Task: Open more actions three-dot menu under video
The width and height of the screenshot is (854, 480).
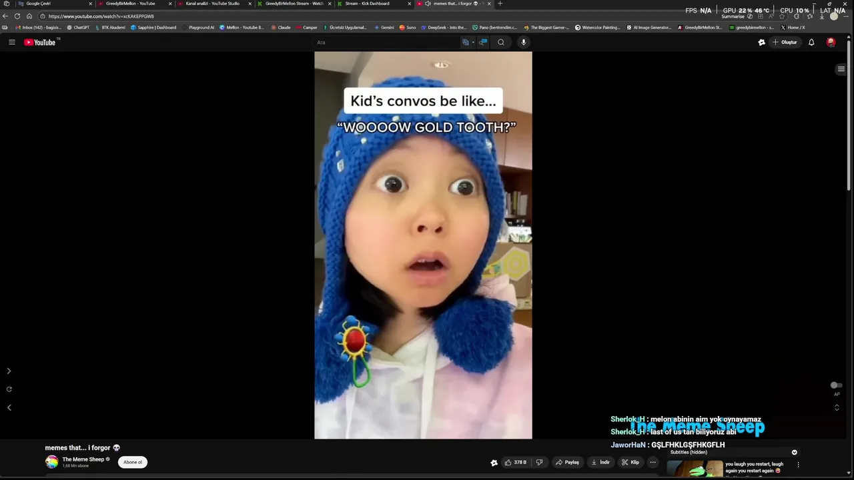Action: [653, 462]
